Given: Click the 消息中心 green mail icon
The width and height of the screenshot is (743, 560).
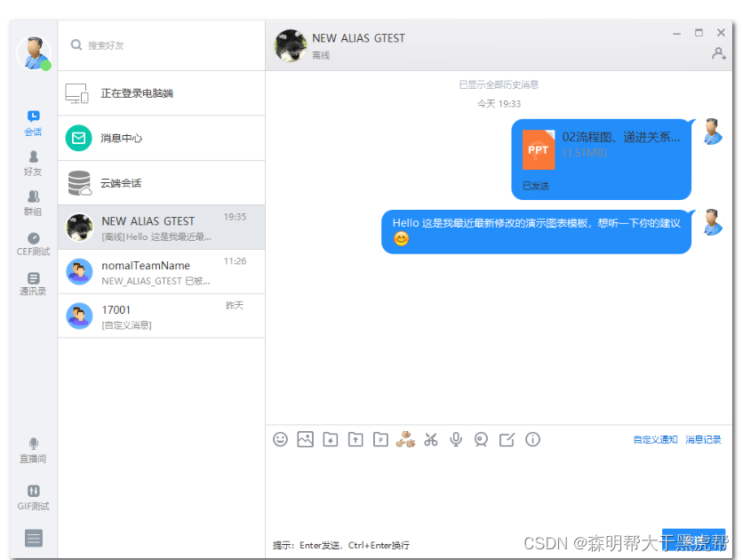Looking at the screenshot, I should (x=79, y=138).
